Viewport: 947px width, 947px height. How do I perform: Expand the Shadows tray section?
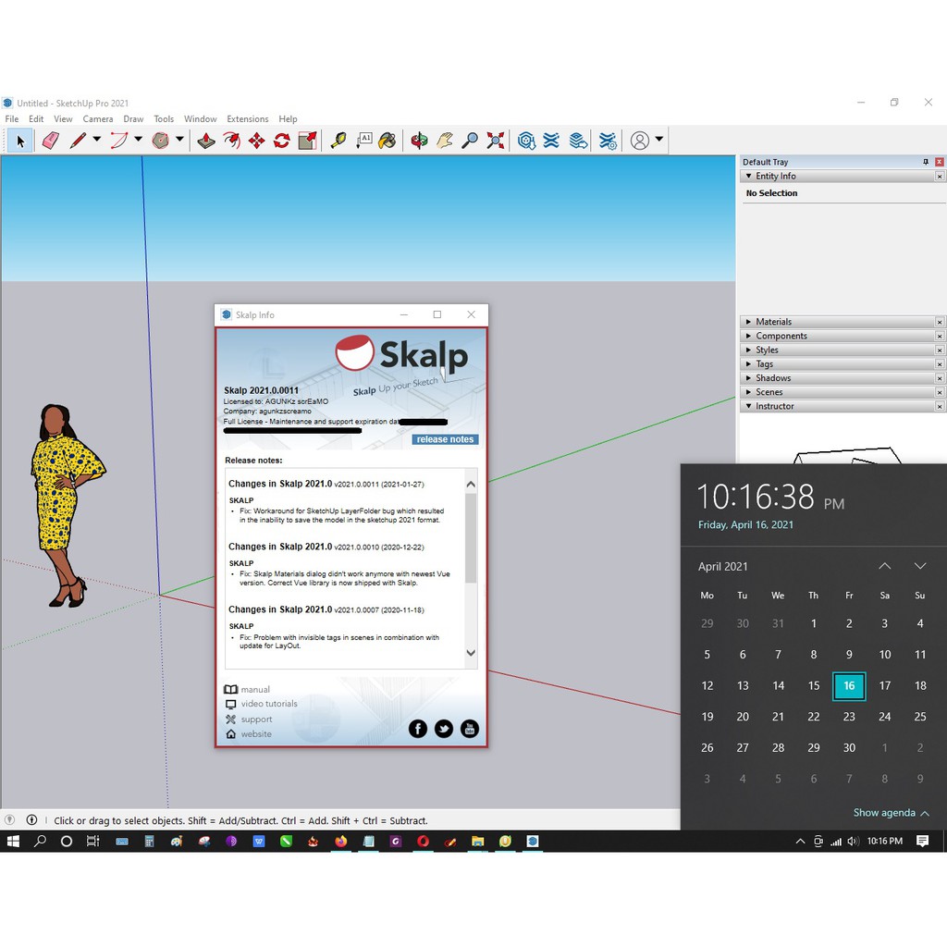(x=749, y=377)
